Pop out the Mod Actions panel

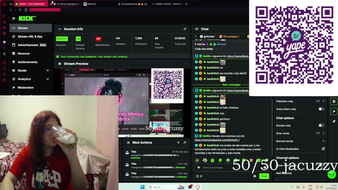pyautogui.click(x=185, y=142)
